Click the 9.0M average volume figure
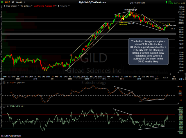 (143, 3)
